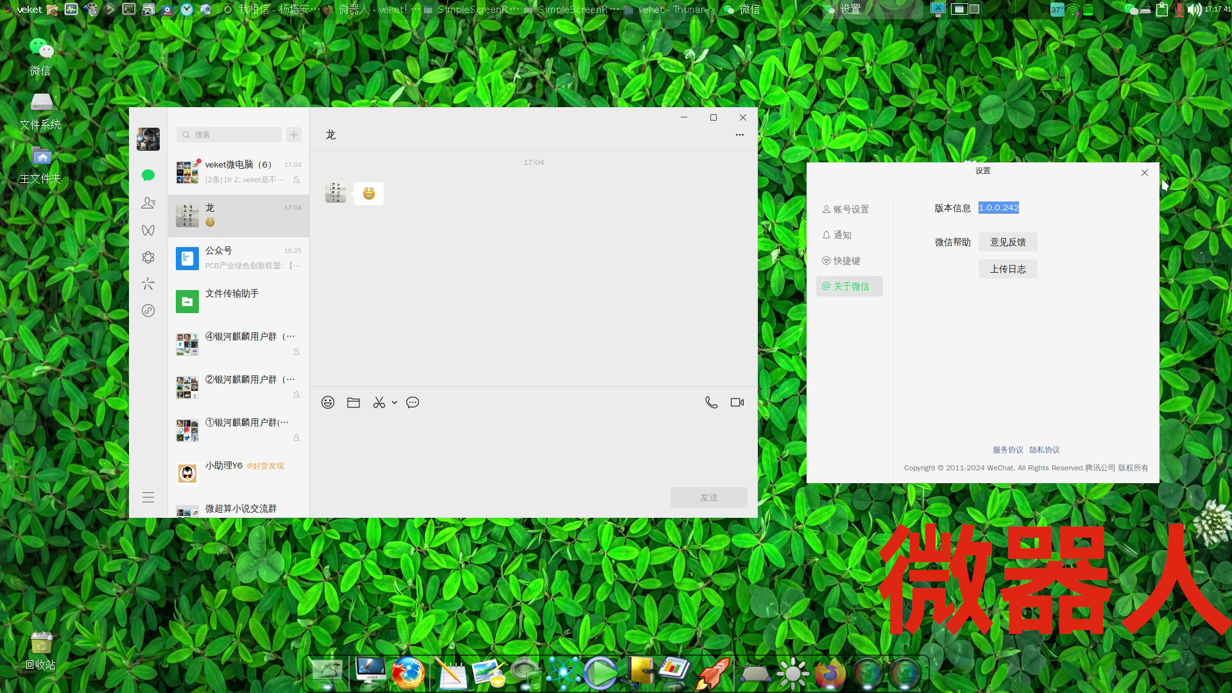
Task: Open the Contacts icon in WeChat sidebar
Action: point(148,203)
